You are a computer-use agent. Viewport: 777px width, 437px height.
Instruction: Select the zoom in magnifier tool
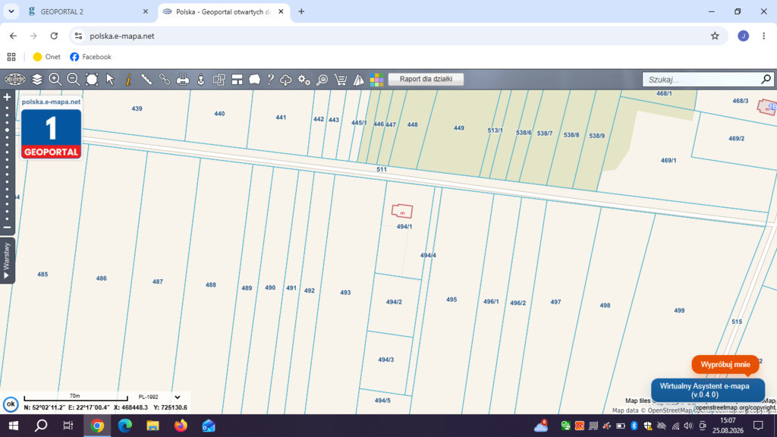(55, 79)
